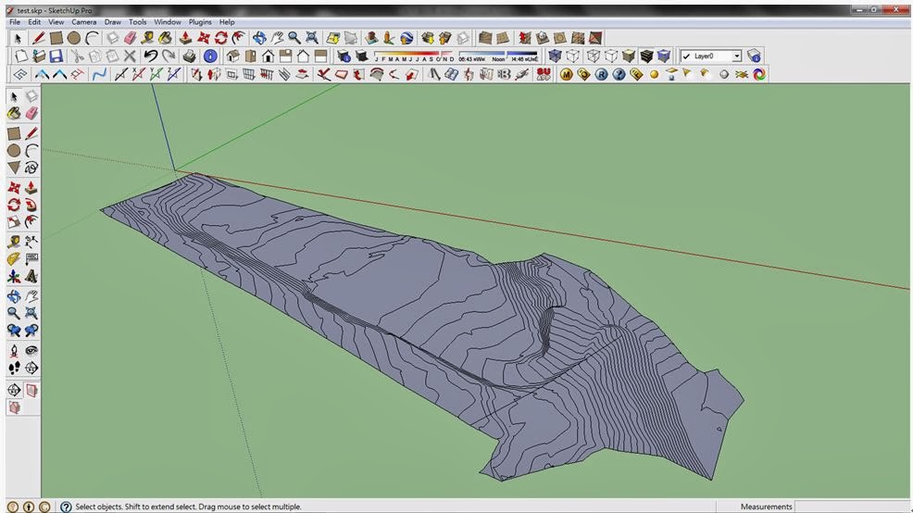Click Preview in Google Earth icon
The height and width of the screenshot is (513, 913).
click(x=406, y=38)
